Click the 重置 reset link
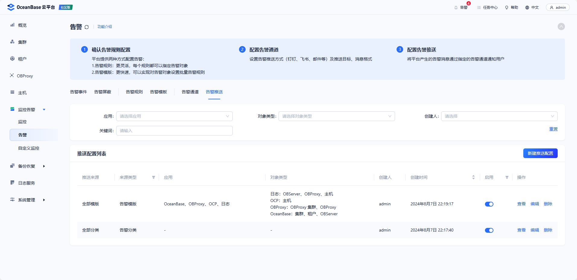 pos(553,129)
